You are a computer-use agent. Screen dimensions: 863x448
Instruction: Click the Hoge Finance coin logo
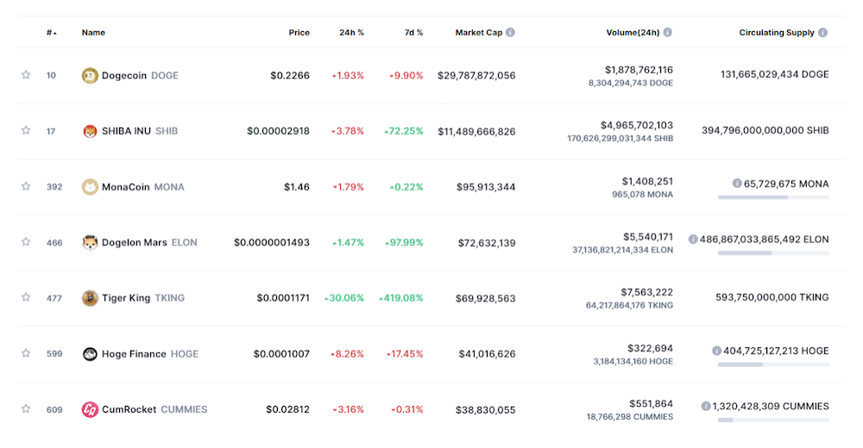(x=90, y=354)
